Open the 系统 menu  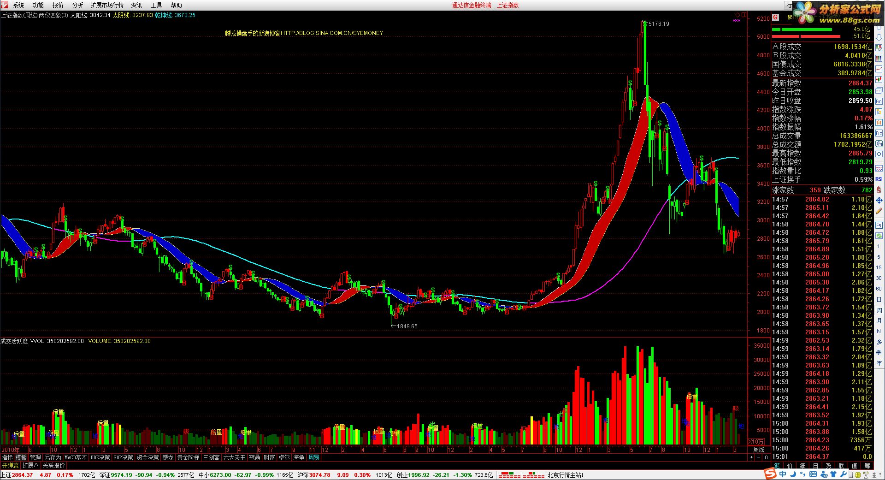pyautogui.click(x=18, y=5)
